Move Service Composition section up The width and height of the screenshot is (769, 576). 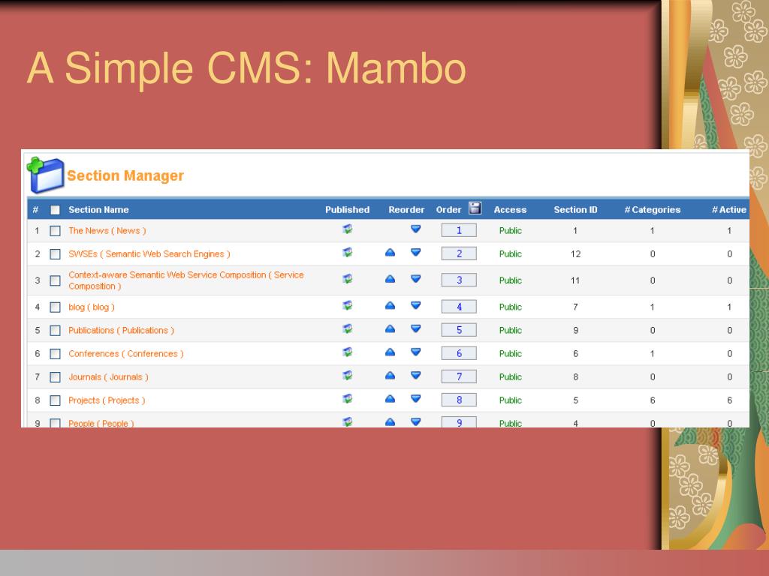(x=390, y=279)
